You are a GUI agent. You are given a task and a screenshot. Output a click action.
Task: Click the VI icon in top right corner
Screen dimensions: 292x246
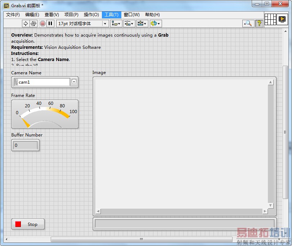click(282, 19)
